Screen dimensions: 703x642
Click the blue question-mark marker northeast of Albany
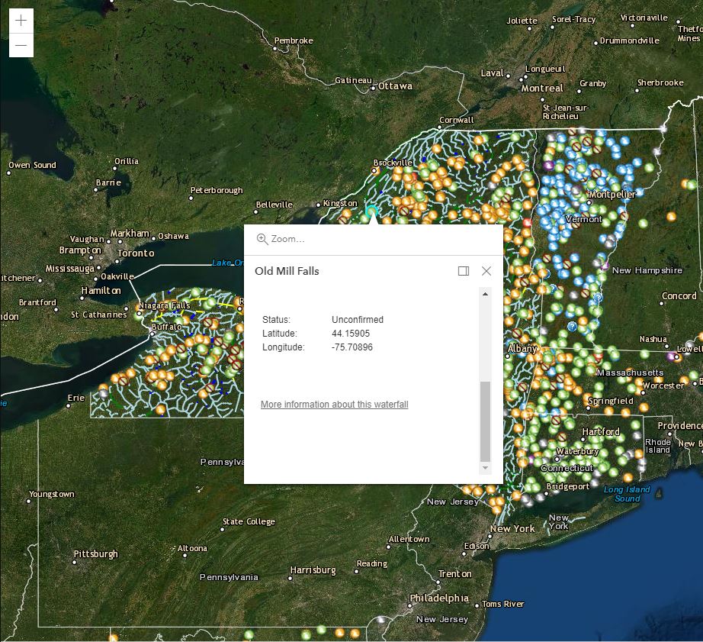point(571,326)
